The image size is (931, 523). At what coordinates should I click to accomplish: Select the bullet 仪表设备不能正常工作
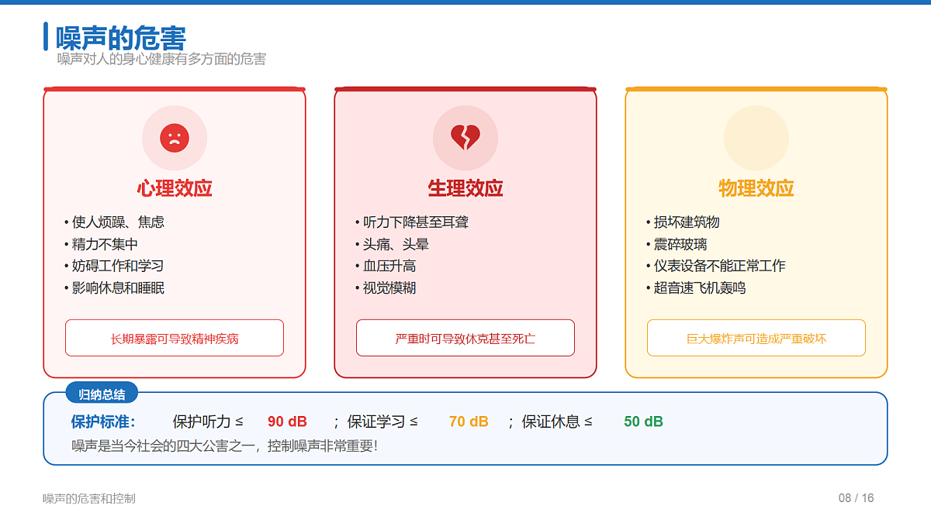point(716,266)
